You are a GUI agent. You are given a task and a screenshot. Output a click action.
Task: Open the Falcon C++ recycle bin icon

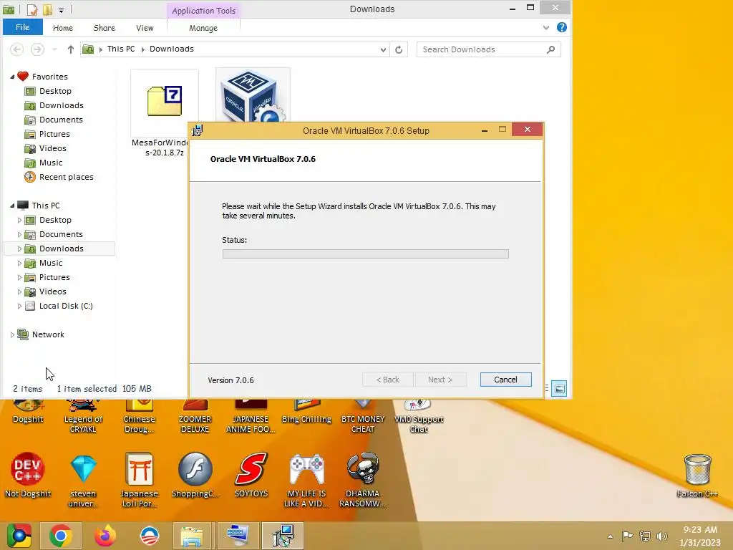click(x=697, y=476)
